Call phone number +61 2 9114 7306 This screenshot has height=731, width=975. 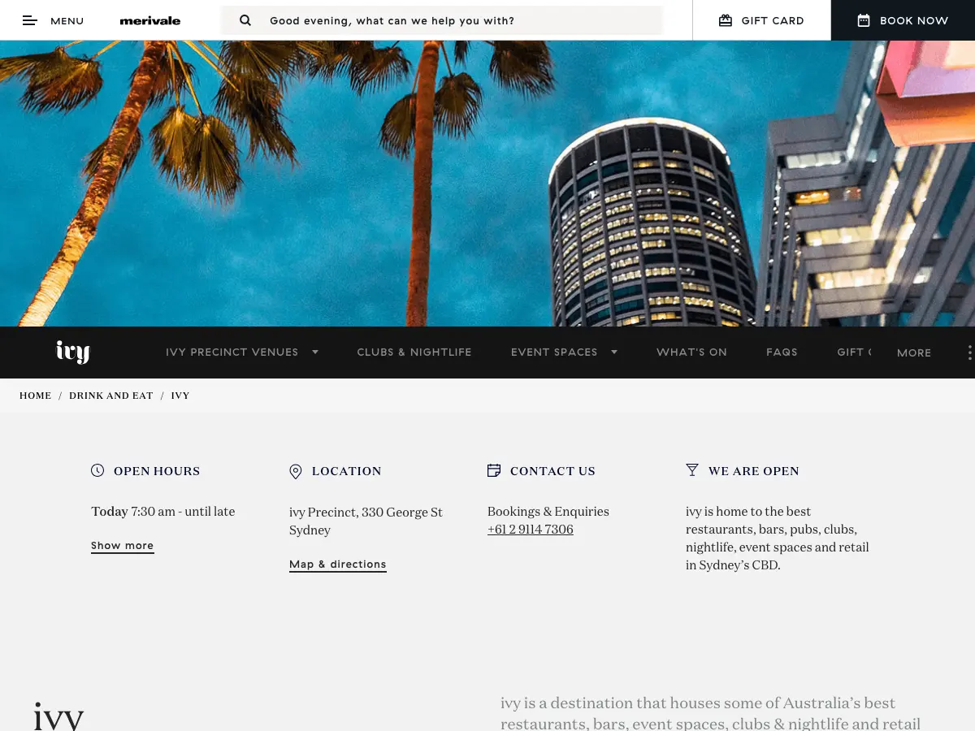pyautogui.click(x=531, y=530)
